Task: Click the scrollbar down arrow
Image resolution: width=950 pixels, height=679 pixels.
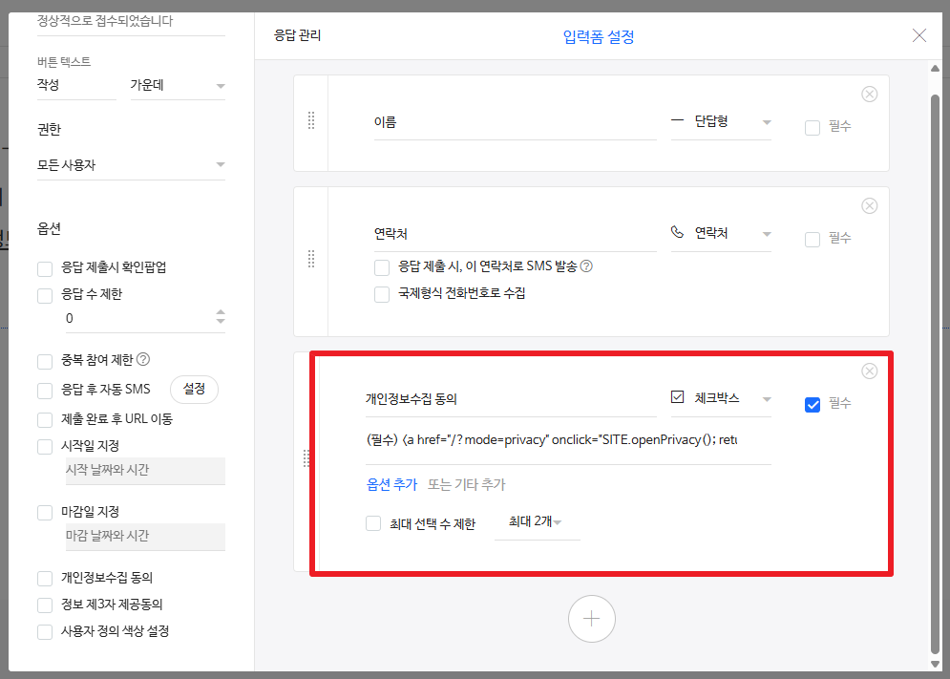Action: 935,665
